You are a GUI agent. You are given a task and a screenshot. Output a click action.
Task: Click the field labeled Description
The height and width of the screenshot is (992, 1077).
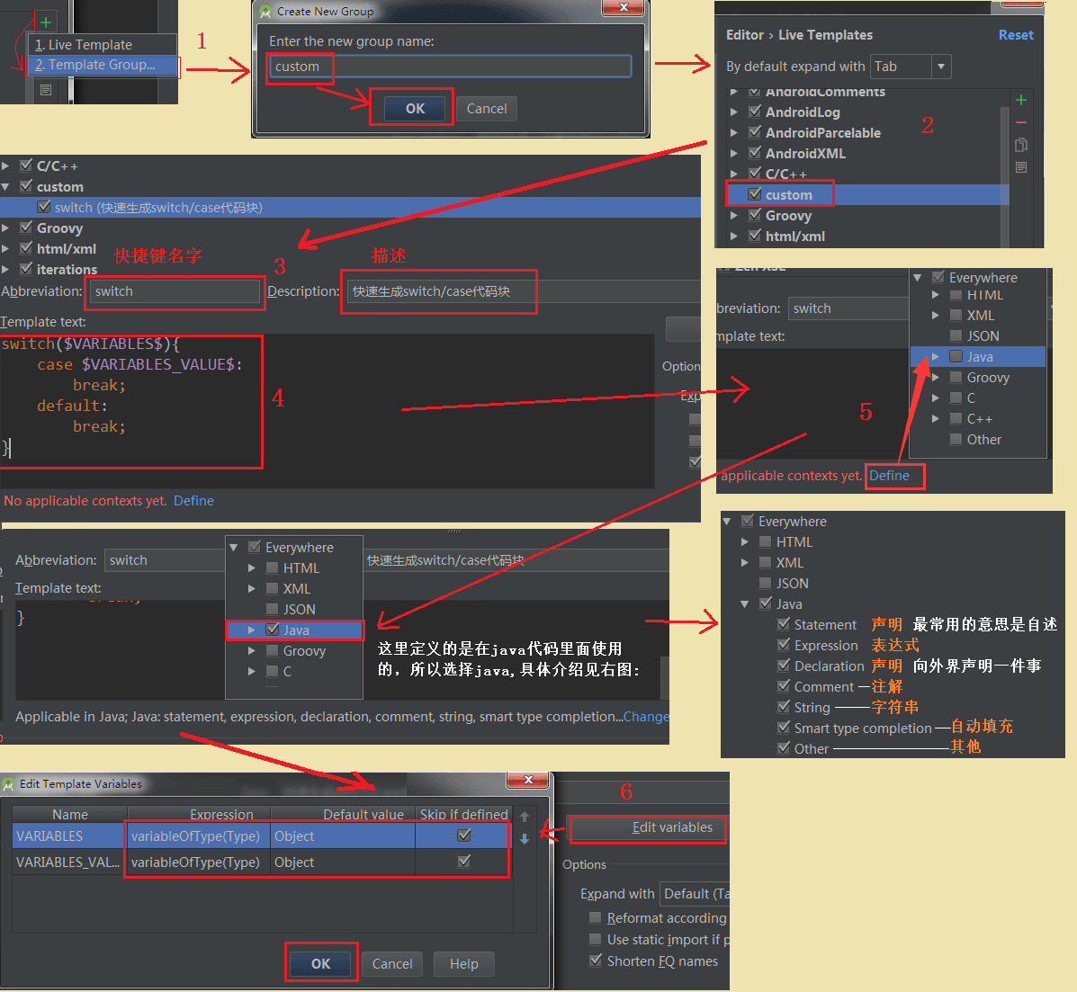[522, 291]
